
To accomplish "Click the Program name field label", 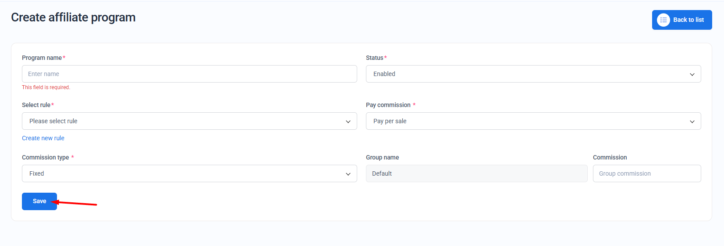I will click(x=42, y=58).
